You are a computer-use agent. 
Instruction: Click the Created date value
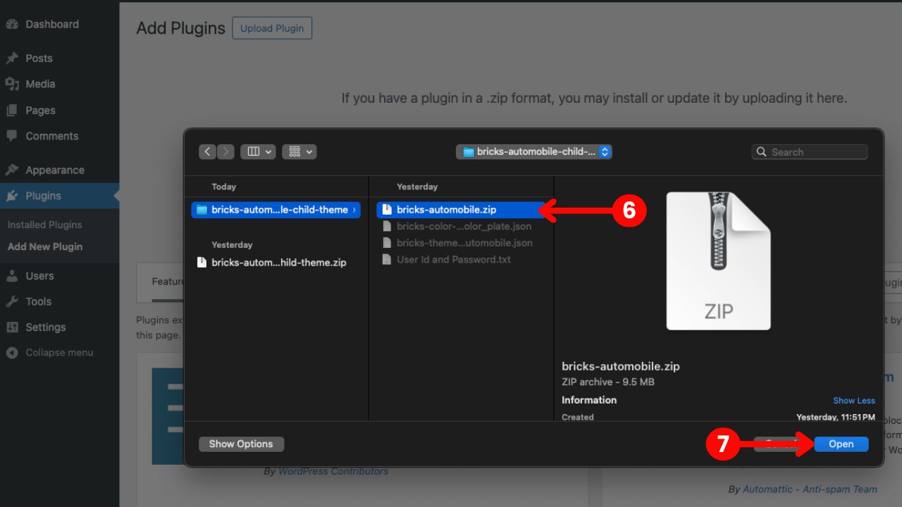[x=836, y=417]
